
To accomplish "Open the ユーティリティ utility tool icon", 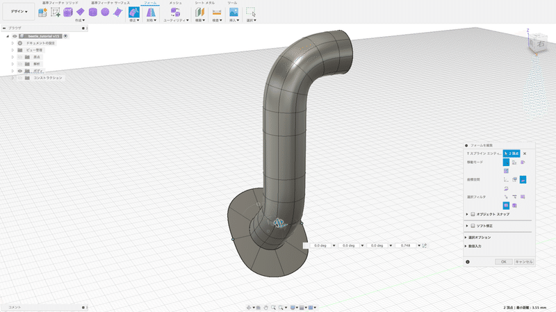I will click(x=175, y=13).
